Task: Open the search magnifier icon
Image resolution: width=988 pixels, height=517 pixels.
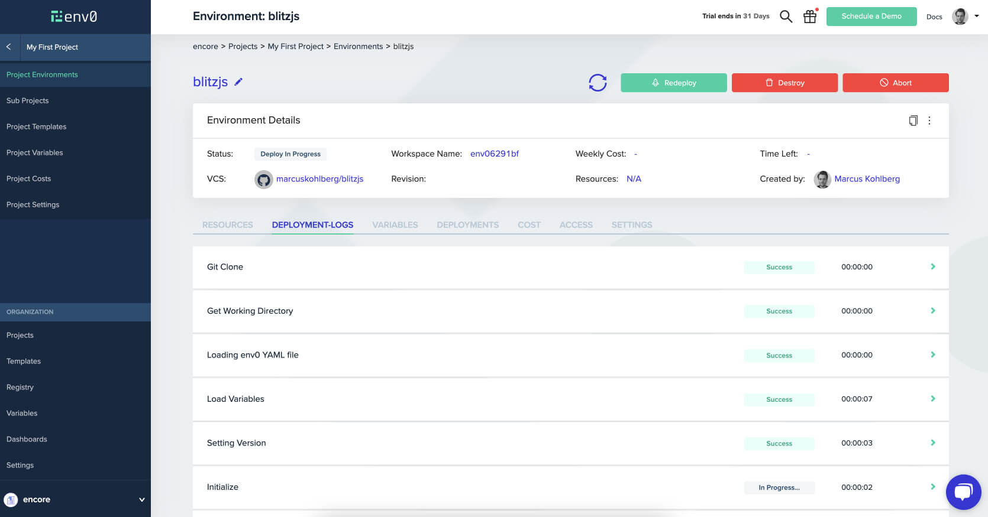Action: point(786,17)
